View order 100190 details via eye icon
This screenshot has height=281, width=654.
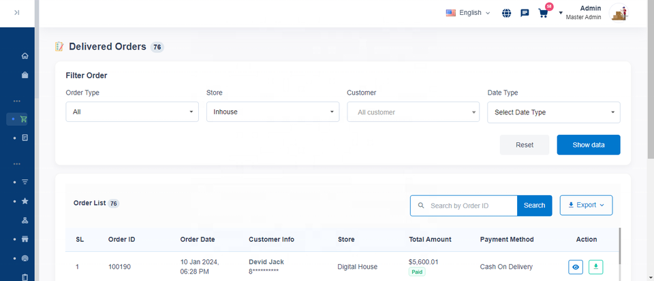pyautogui.click(x=576, y=267)
